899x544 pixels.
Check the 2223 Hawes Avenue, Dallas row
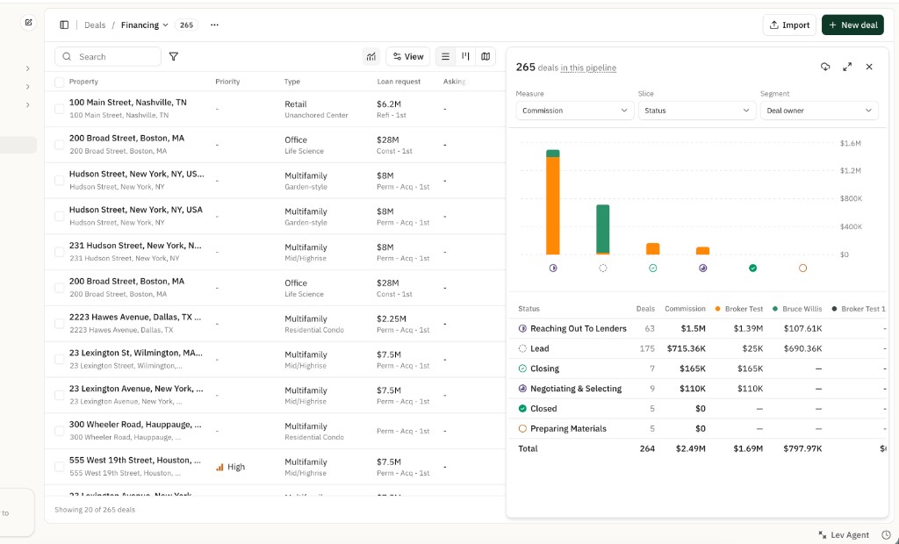(x=59, y=323)
